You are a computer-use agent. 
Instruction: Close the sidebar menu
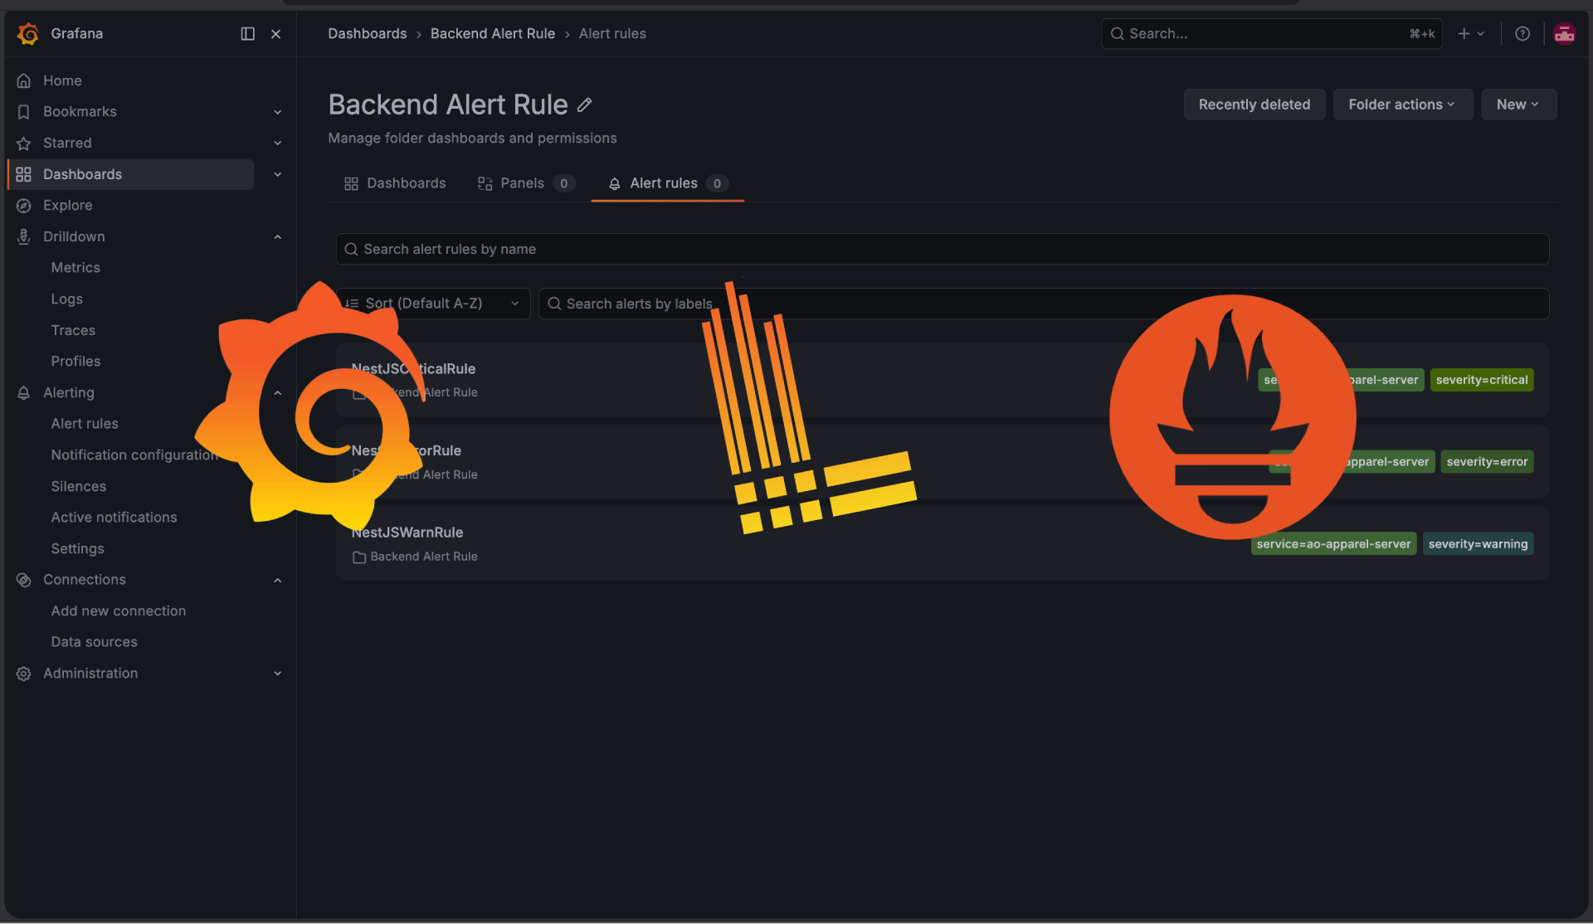[x=276, y=34]
